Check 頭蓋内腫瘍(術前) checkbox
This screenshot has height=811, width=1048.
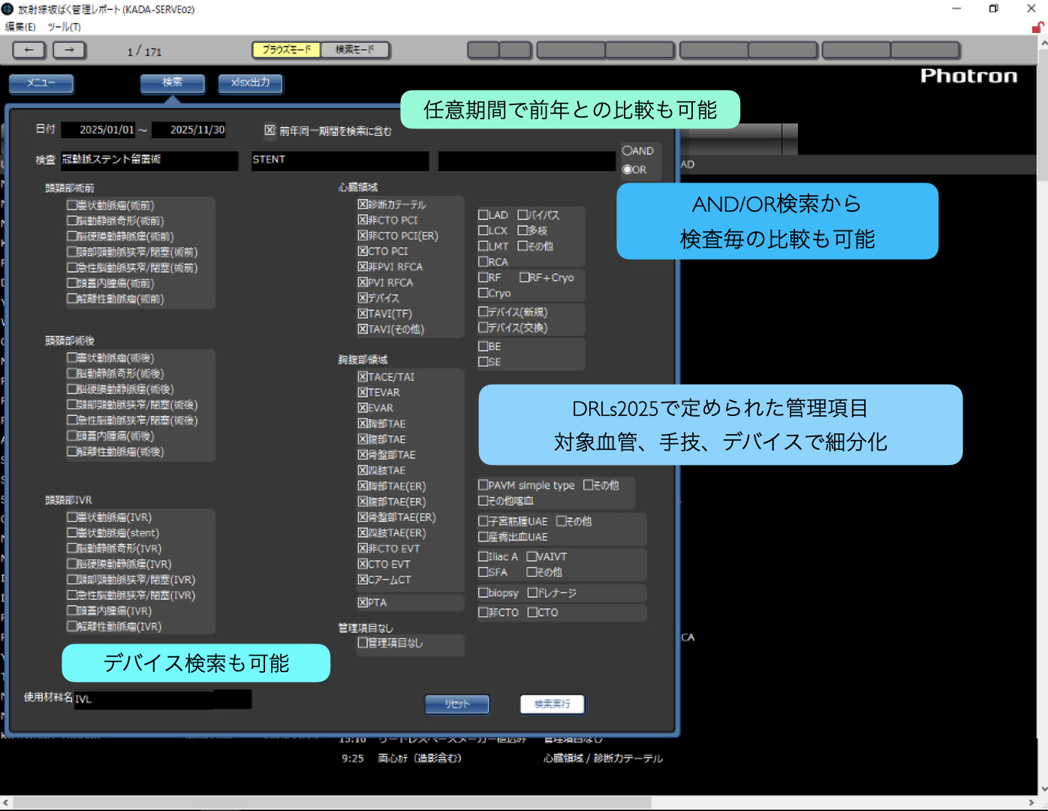[72, 283]
